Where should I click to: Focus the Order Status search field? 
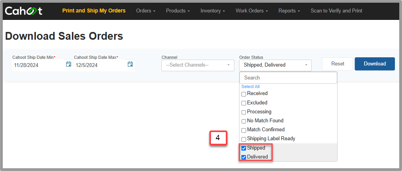288,78
